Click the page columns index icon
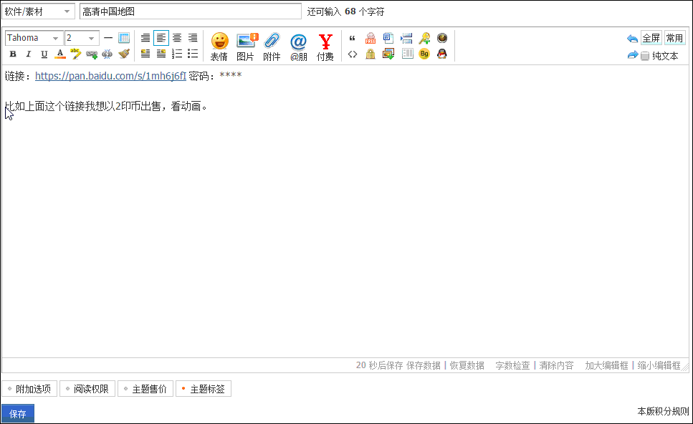The height and width of the screenshot is (424, 693). [x=408, y=54]
